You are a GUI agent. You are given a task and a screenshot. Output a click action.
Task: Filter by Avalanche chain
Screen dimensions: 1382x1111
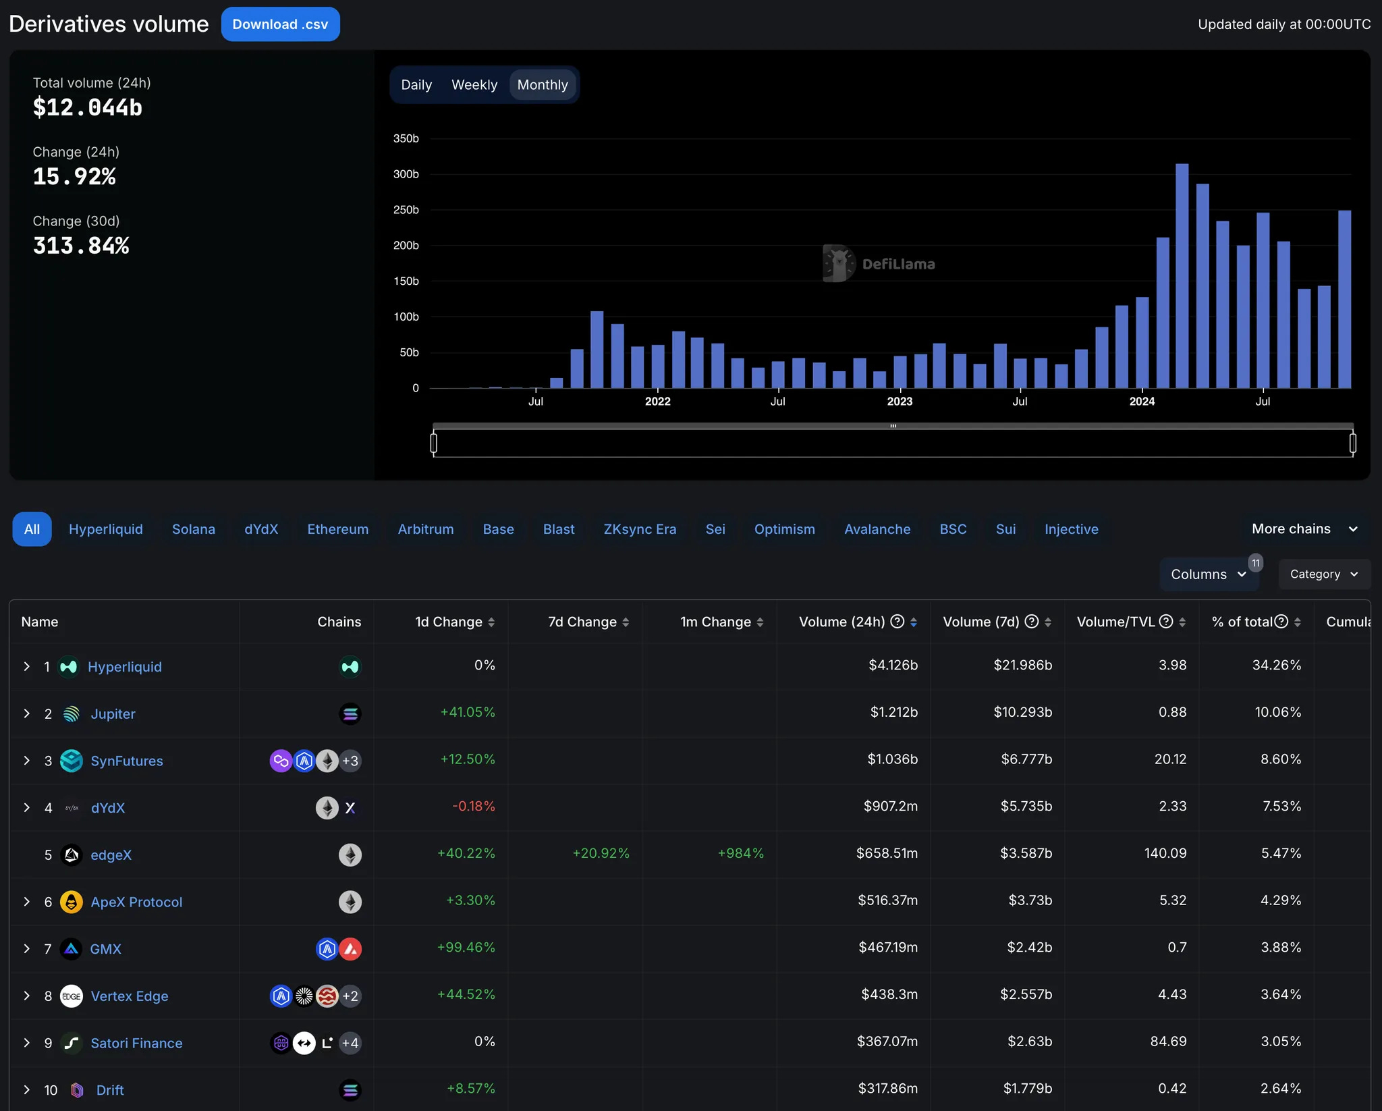coord(877,529)
